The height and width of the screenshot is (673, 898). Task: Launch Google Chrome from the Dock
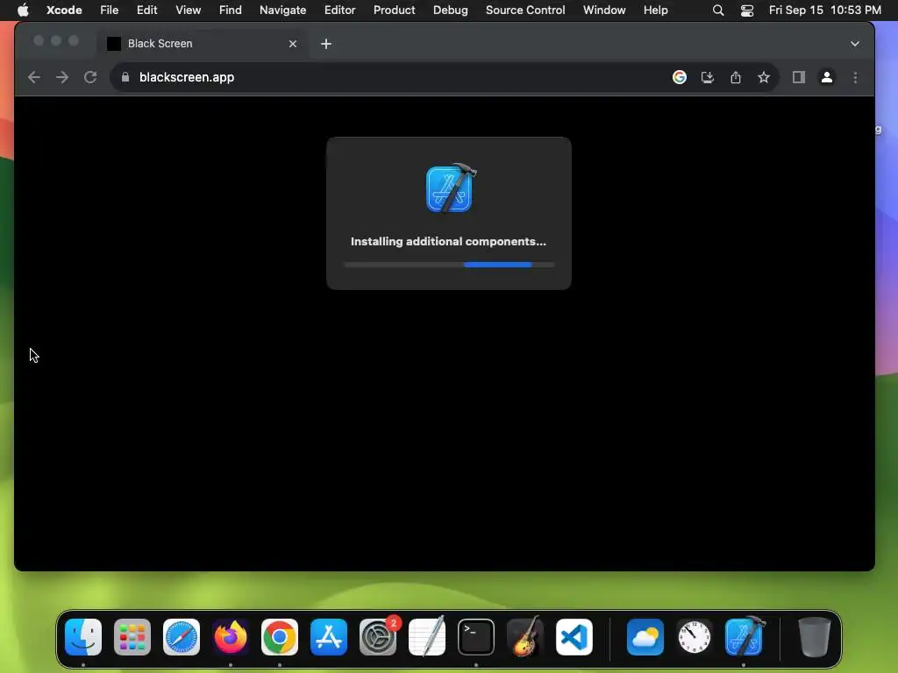click(280, 637)
